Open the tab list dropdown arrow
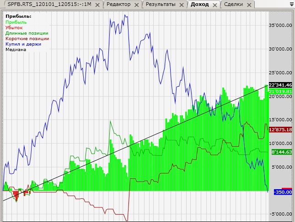 pos(292,5)
